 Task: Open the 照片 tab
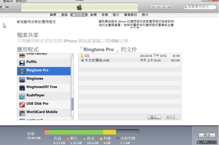145,15
